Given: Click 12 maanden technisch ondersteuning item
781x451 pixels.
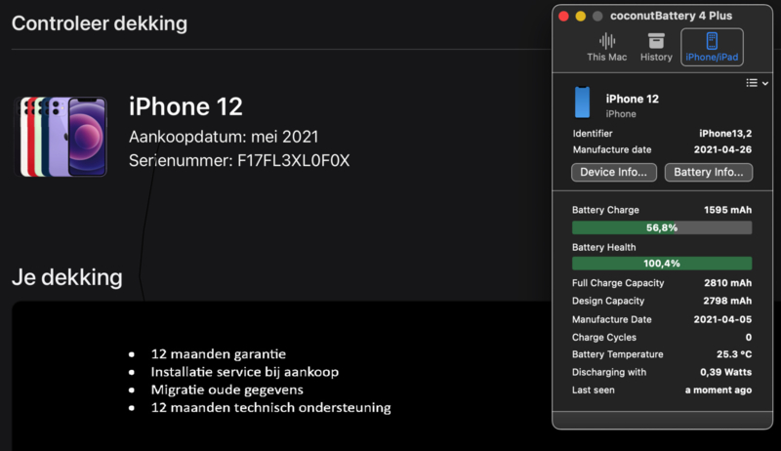Looking at the screenshot, I should [271, 408].
